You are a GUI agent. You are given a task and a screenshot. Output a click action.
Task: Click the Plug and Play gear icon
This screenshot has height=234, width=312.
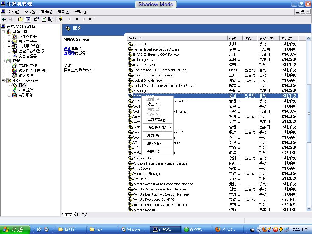pos(130,158)
